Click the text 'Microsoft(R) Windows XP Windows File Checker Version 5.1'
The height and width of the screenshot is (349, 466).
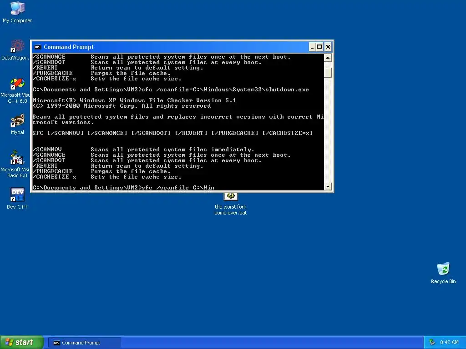[134, 100]
